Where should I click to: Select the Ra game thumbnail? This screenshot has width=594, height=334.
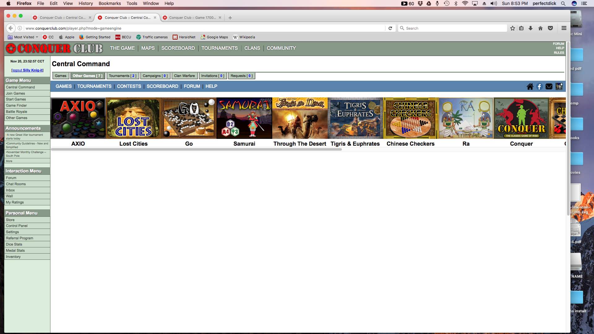tap(466, 118)
